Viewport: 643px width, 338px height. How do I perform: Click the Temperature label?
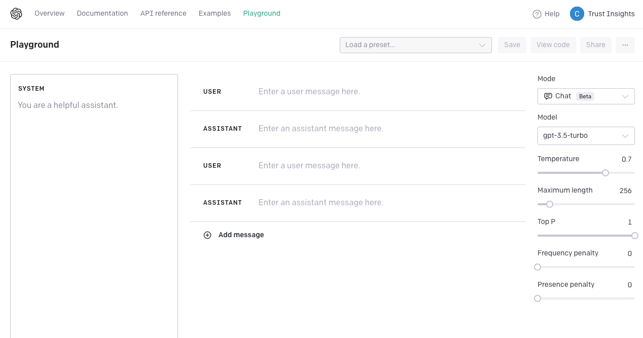pyautogui.click(x=558, y=159)
